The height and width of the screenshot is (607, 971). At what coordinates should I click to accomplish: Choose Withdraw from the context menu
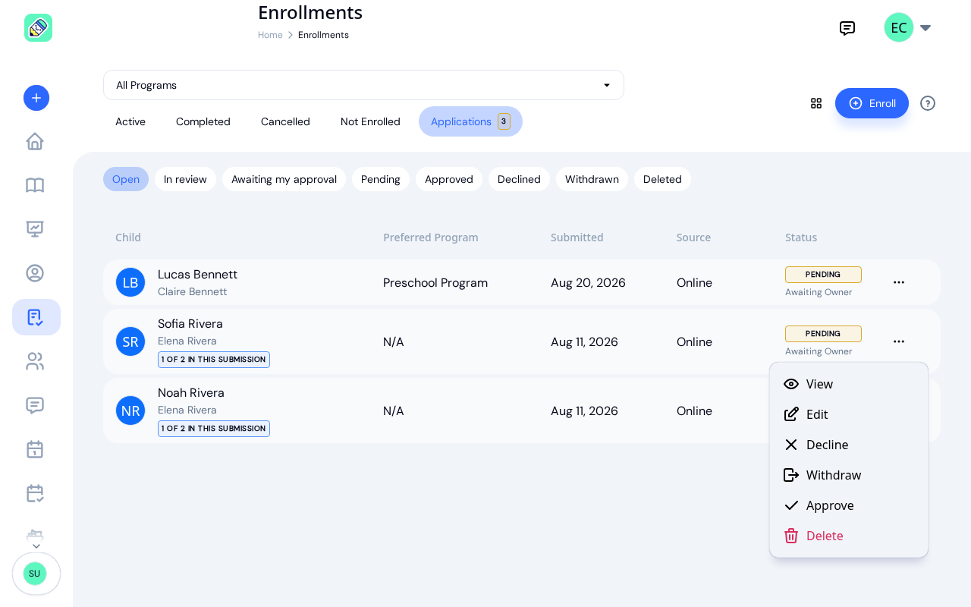click(849, 475)
